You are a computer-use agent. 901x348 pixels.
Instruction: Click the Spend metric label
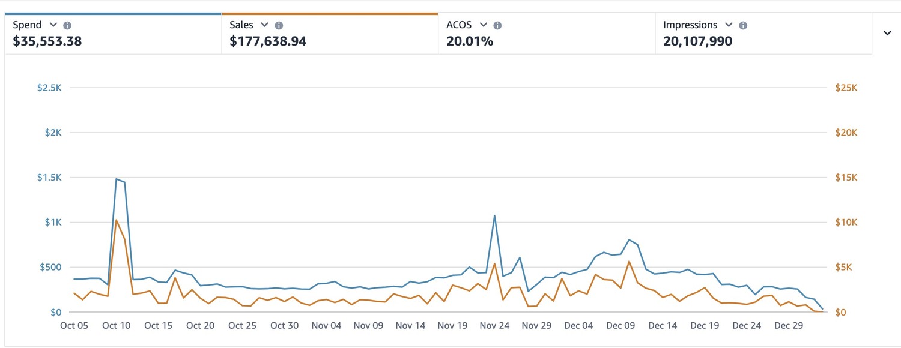pyautogui.click(x=27, y=25)
